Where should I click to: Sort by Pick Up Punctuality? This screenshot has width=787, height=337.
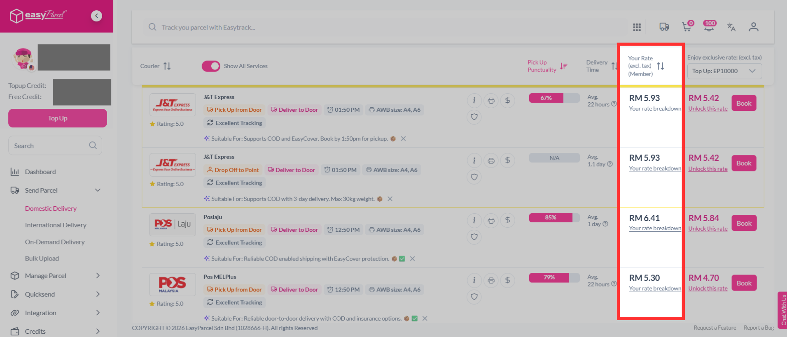(x=563, y=66)
